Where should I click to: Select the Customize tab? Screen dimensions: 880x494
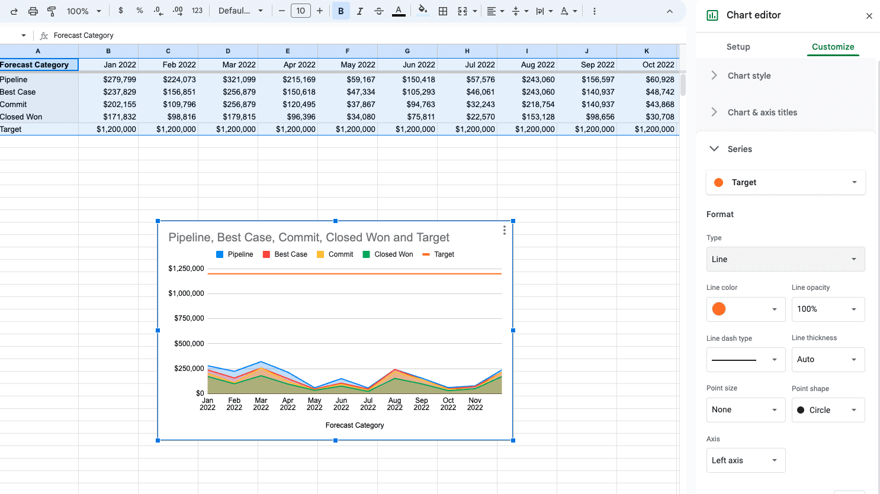click(833, 47)
